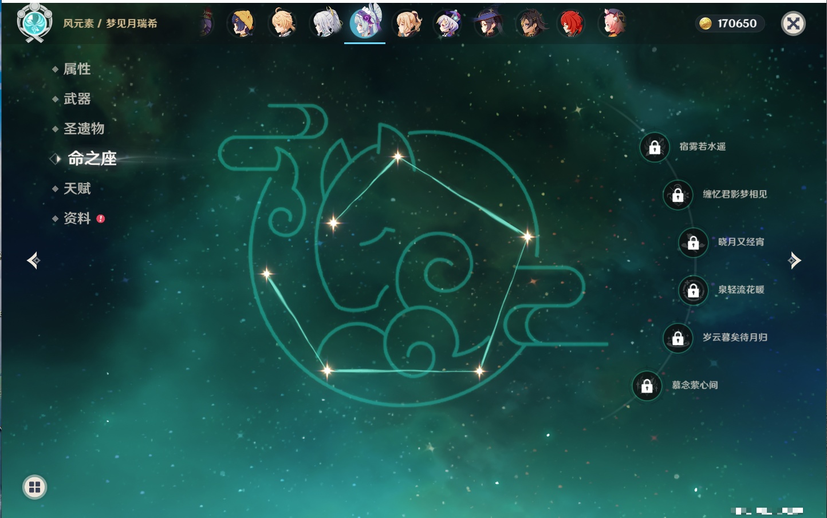
Task: Select the yellow-hat character portrait
Action: [242, 23]
